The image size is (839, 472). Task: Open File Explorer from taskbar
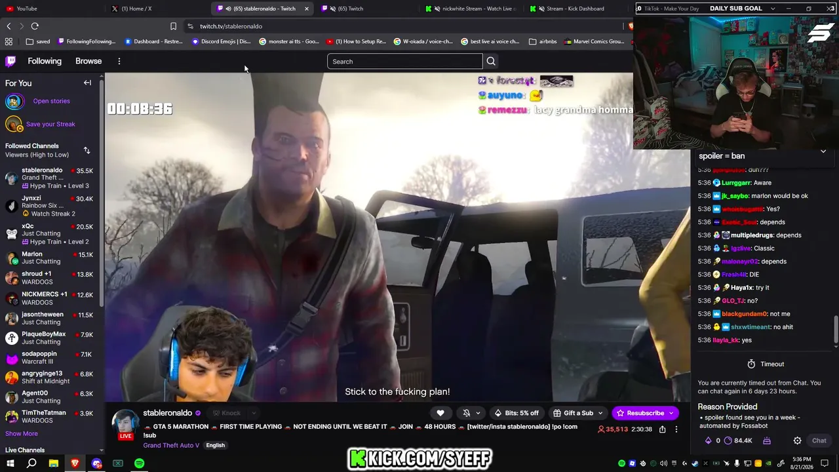(53, 463)
